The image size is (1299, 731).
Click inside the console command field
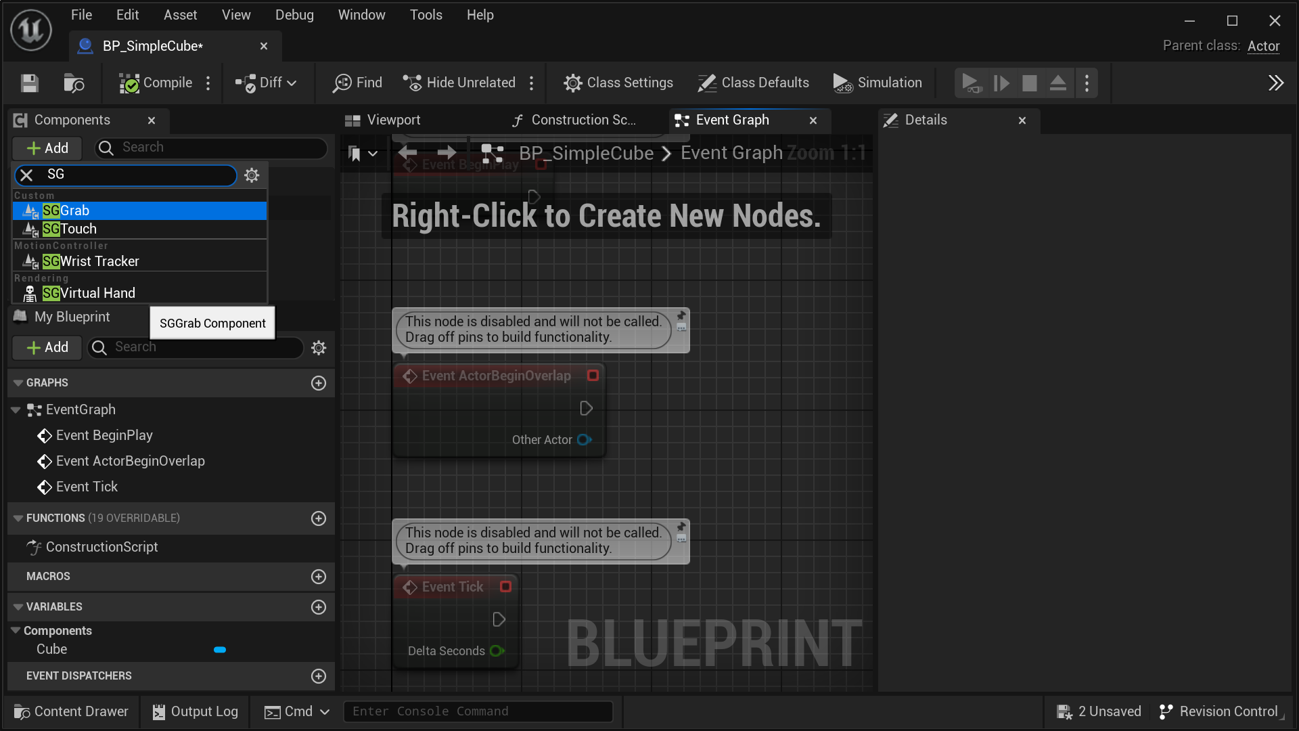[478, 711]
